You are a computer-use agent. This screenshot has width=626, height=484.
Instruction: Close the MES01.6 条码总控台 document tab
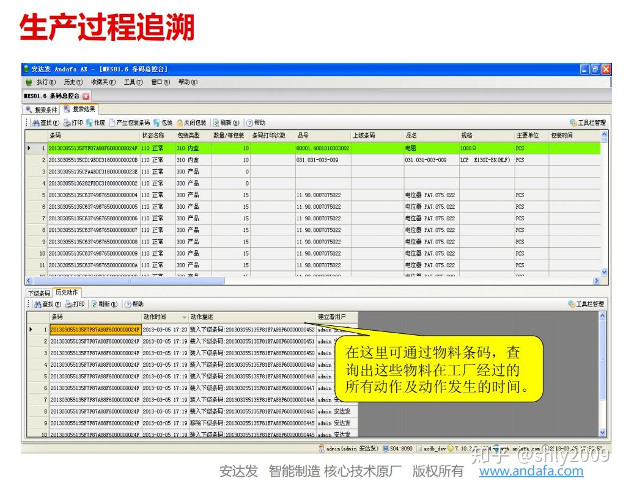click(86, 96)
